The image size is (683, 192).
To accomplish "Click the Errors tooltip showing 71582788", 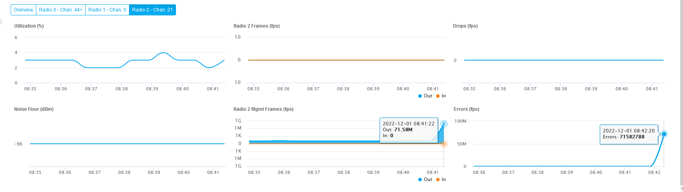I will pos(629,134).
